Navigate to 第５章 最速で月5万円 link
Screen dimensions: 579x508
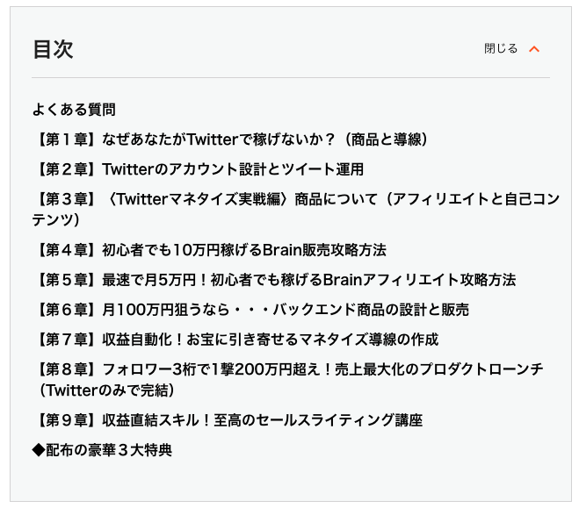coord(274,279)
